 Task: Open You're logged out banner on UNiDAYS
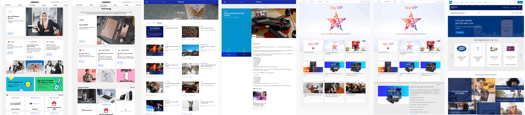click(x=20, y=84)
